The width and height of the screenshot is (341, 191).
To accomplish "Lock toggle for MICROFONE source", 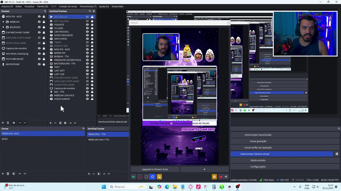I will 44,64.
